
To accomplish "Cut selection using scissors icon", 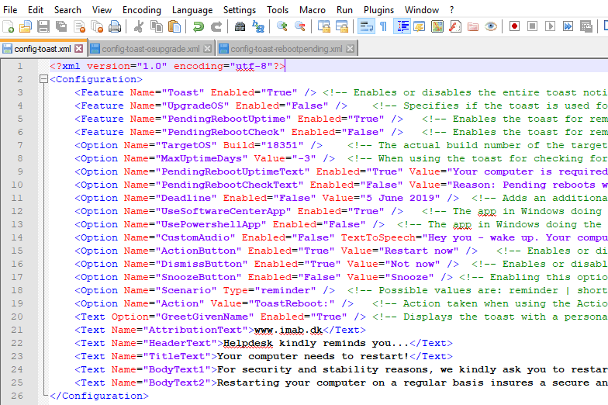I will tap(138, 26).
